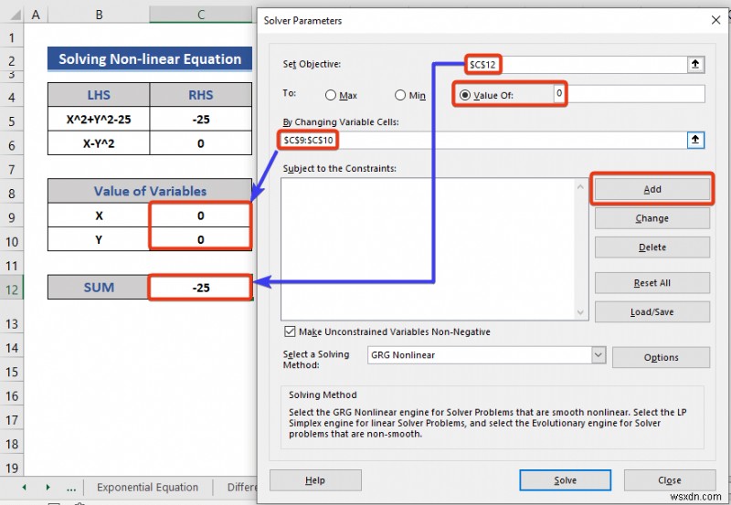Image resolution: width=731 pixels, height=505 pixels.
Task: Select the SUM label cell
Action: (99, 288)
